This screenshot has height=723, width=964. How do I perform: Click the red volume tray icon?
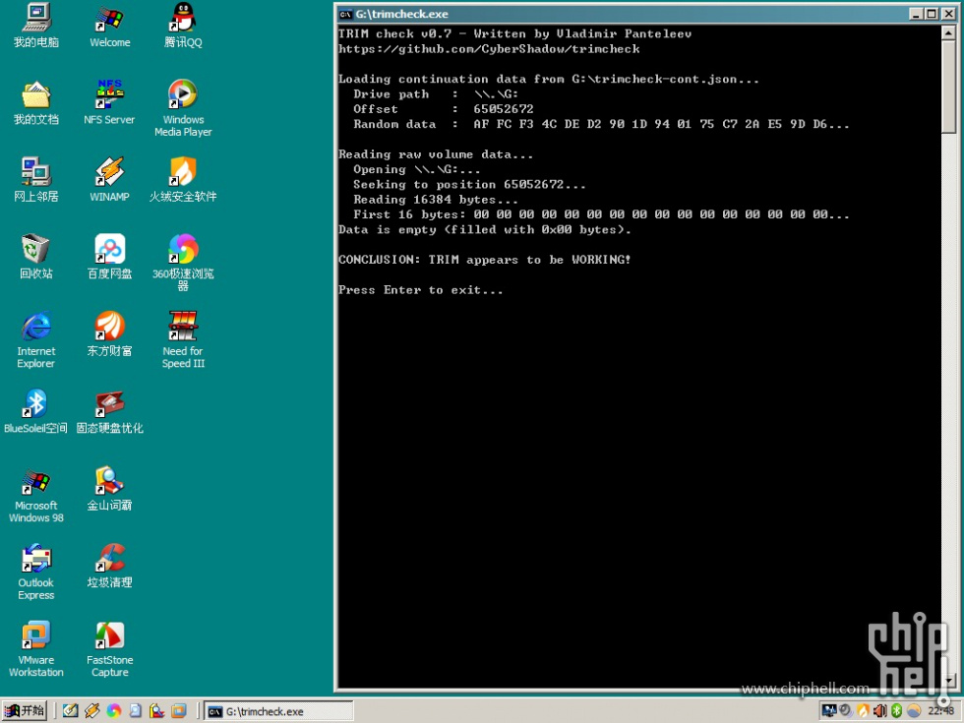click(x=879, y=711)
